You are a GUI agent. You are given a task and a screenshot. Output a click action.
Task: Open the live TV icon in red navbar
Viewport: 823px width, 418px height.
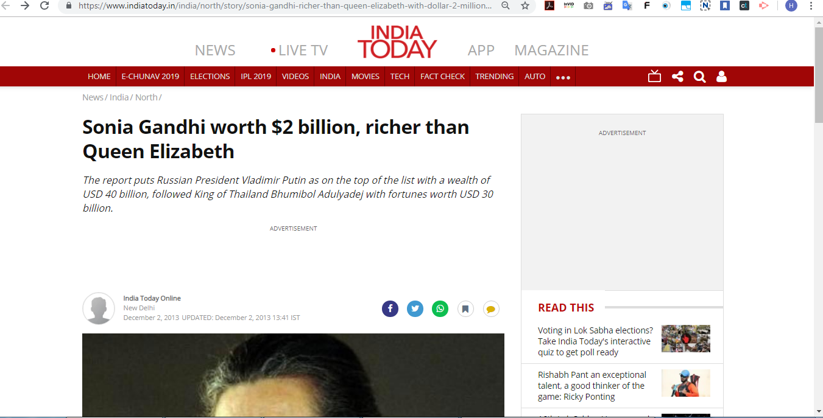click(x=654, y=76)
